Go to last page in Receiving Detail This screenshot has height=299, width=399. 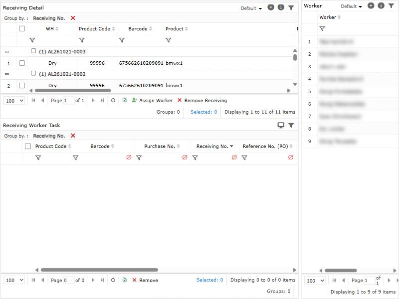pos(102,101)
